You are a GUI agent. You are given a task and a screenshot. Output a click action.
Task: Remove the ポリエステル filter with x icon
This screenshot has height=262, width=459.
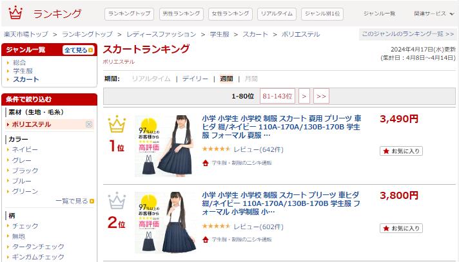[x=89, y=124]
